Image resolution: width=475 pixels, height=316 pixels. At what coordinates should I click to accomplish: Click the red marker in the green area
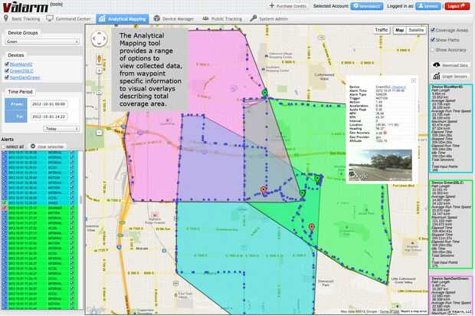tap(312, 227)
